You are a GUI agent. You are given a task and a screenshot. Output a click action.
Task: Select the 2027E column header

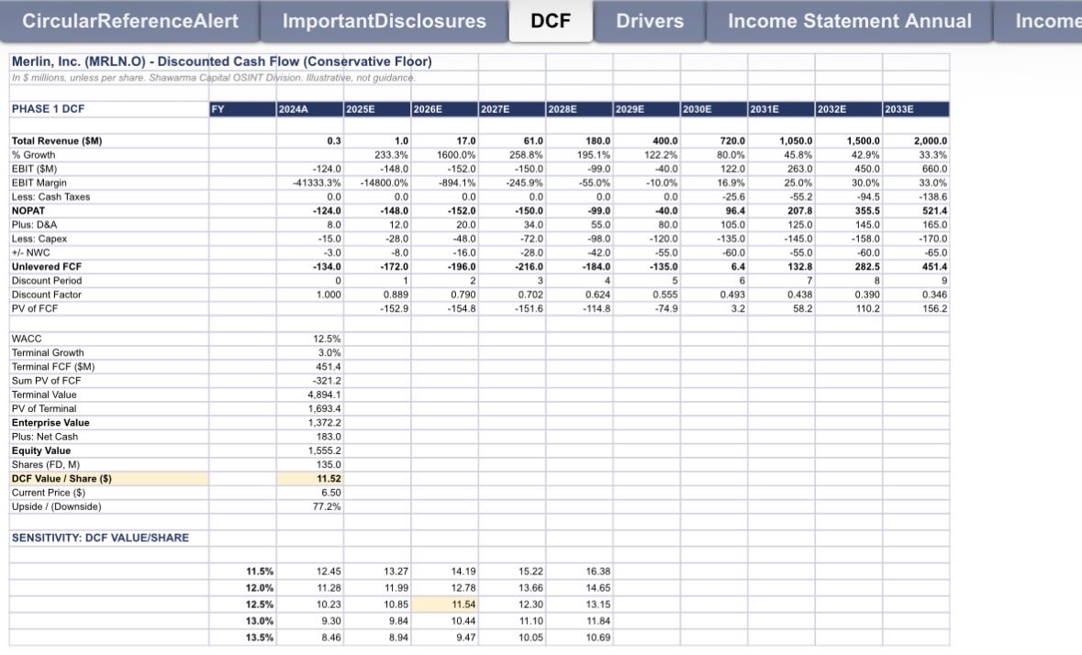pyautogui.click(x=512, y=109)
